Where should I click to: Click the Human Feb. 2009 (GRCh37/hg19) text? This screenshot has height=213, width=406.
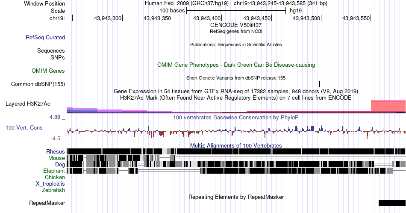[187, 3]
